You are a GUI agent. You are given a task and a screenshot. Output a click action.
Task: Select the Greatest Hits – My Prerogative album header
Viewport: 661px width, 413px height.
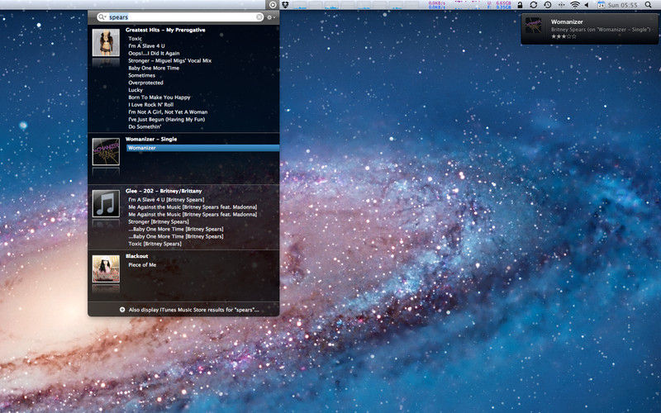165,30
